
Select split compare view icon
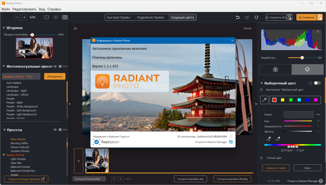(x=65, y=17)
